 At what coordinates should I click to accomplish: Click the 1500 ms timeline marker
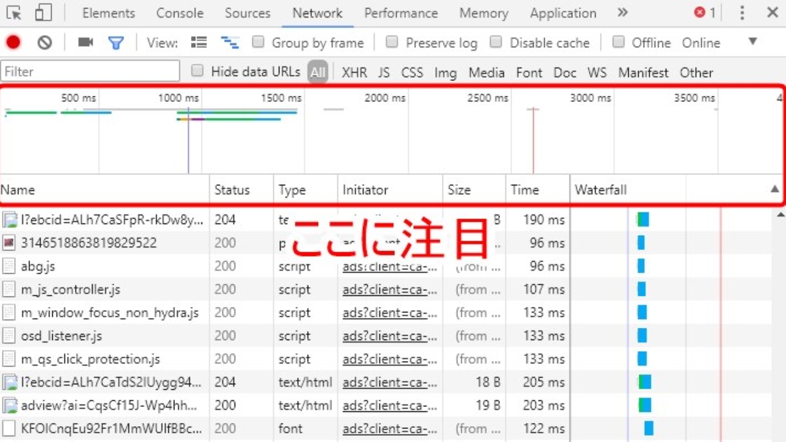click(x=281, y=98)
